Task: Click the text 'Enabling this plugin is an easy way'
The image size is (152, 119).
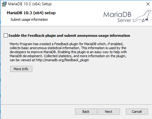Action: pos(83,52)
